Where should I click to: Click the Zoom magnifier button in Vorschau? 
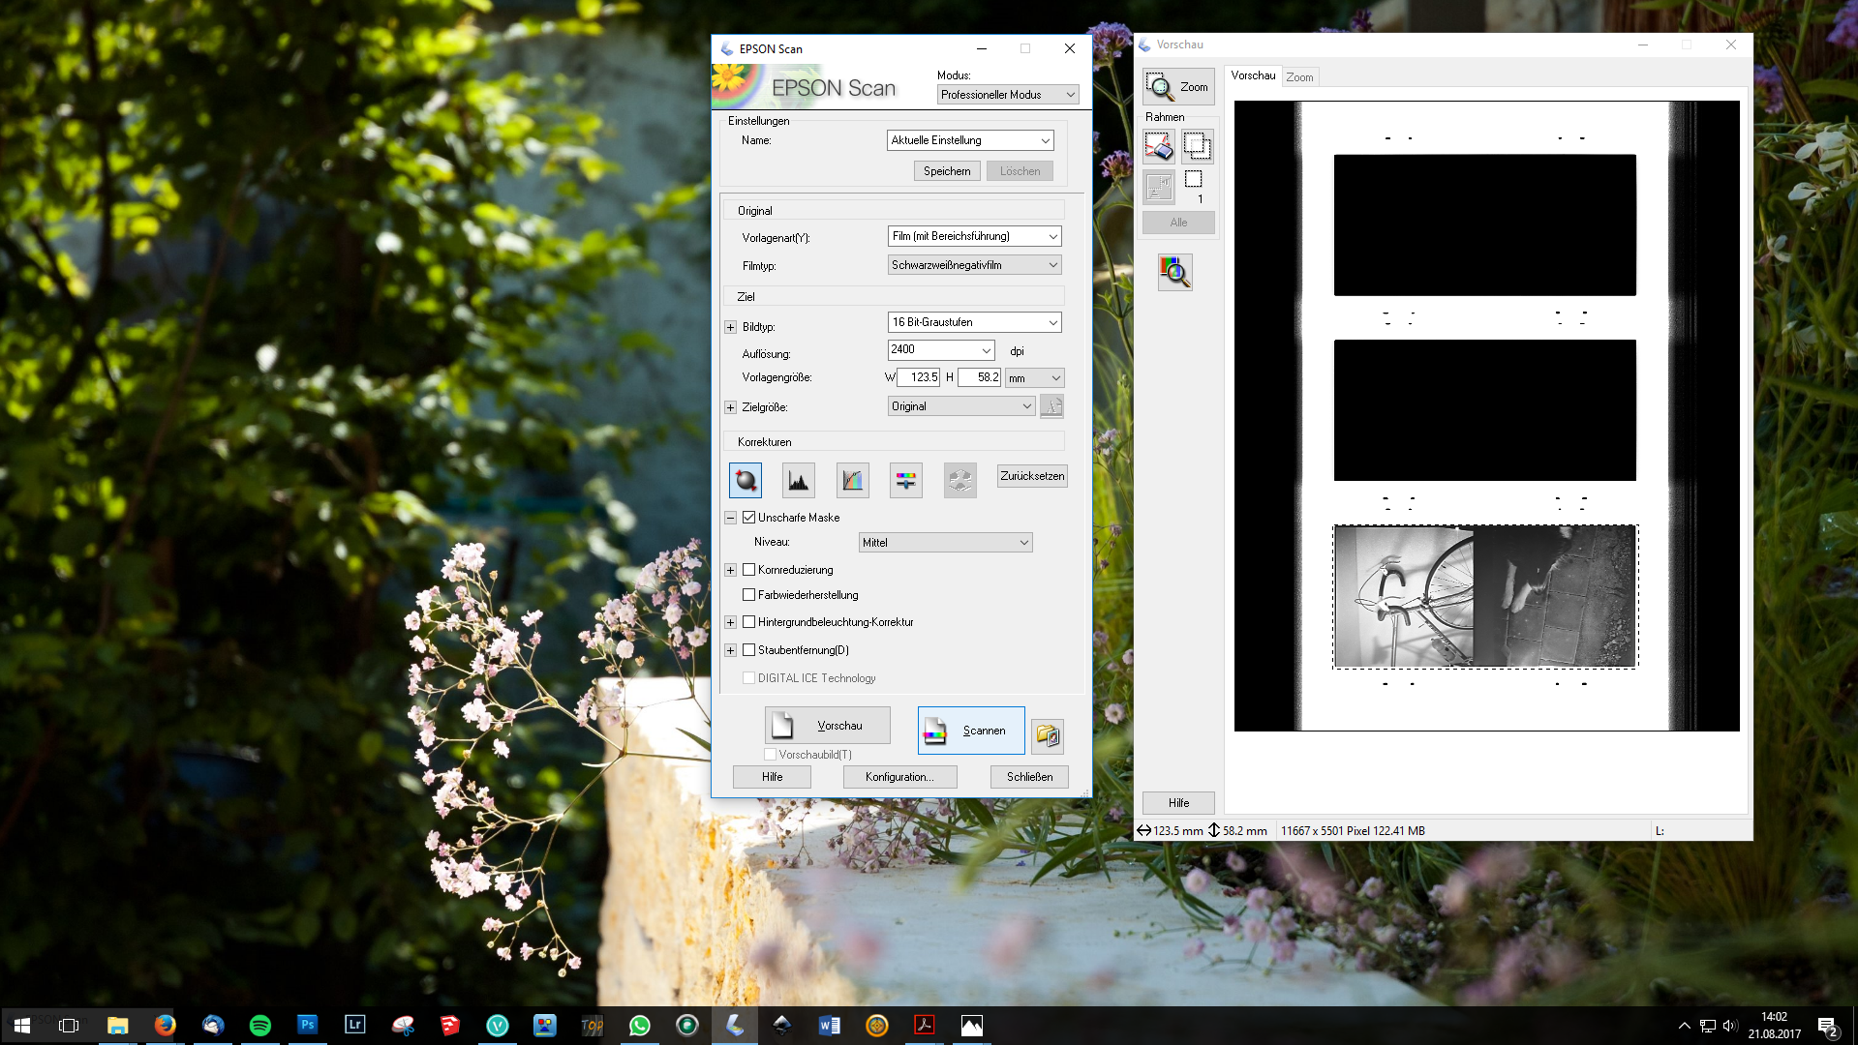click(1178, 87)
